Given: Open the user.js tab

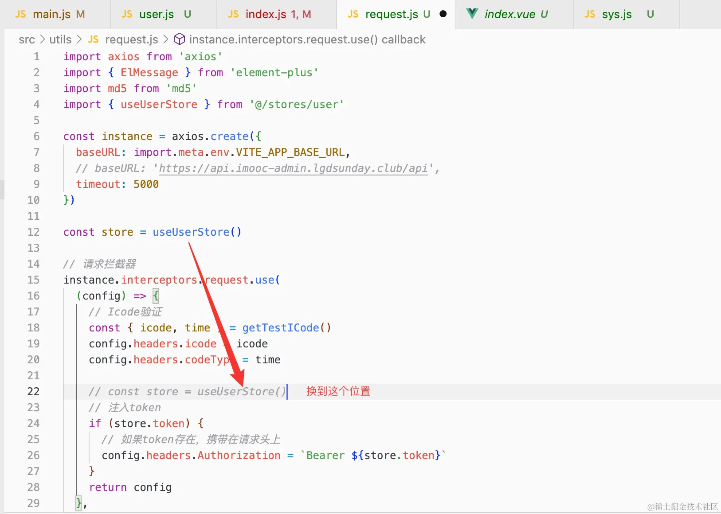Looking at the screenshot, I should click(x=164, y=14).
